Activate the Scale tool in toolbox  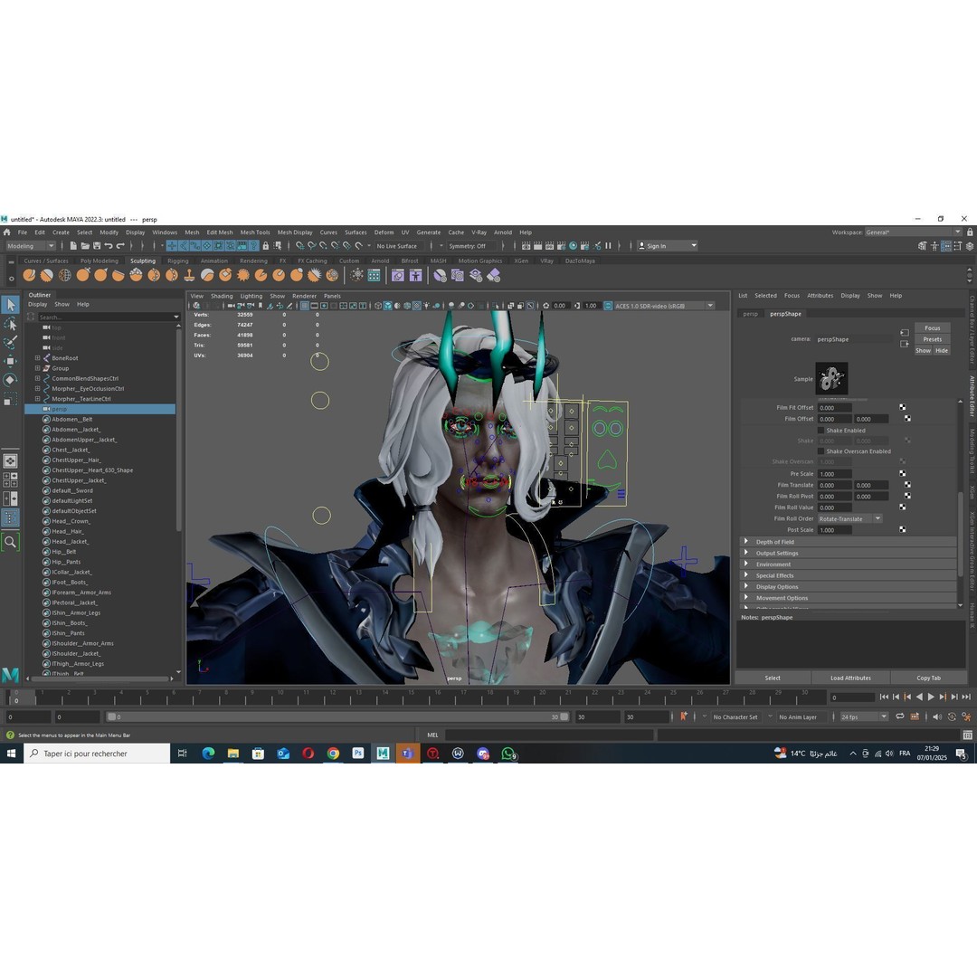[x=11, y=399]
